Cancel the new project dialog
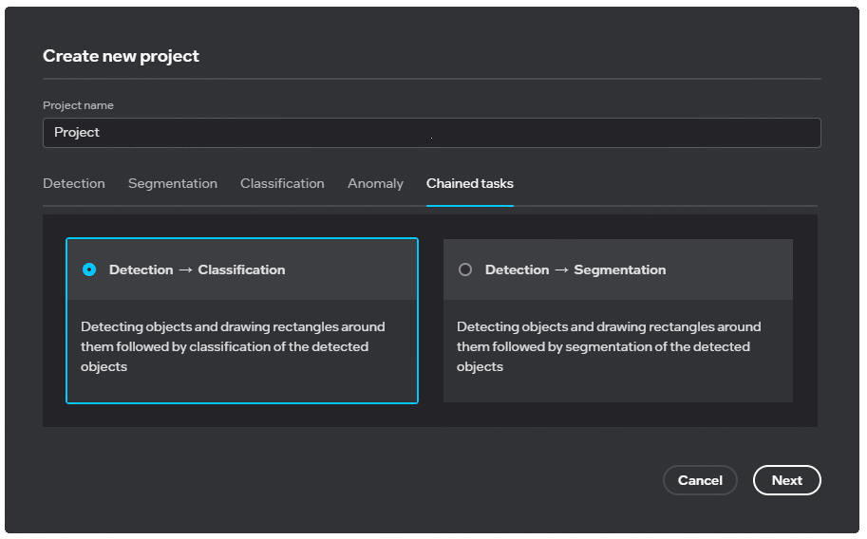867x539 pixels. click(x=700, y=480)
